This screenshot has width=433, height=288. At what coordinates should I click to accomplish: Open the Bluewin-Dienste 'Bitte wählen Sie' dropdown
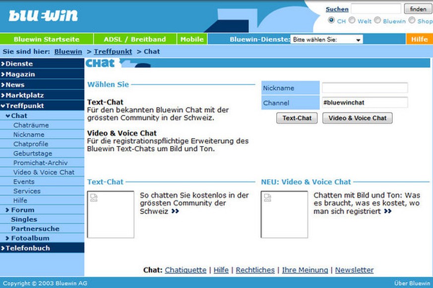click(x=327, y=40)
